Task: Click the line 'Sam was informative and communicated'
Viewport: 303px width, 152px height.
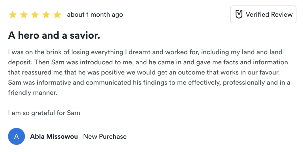Action: [x=149, y=83]
